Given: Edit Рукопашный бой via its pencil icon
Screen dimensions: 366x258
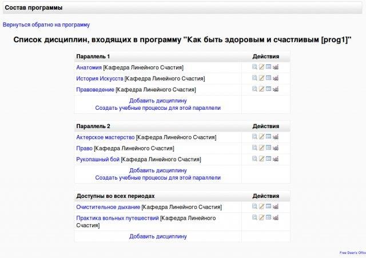Looking at the screenshot, I should pos(261,159).
